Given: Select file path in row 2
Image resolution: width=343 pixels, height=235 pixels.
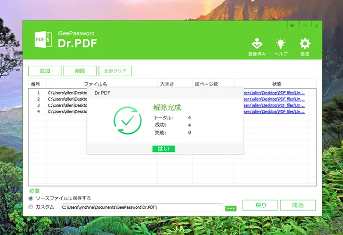Looking at the screenshot, I should coord(67,99).
